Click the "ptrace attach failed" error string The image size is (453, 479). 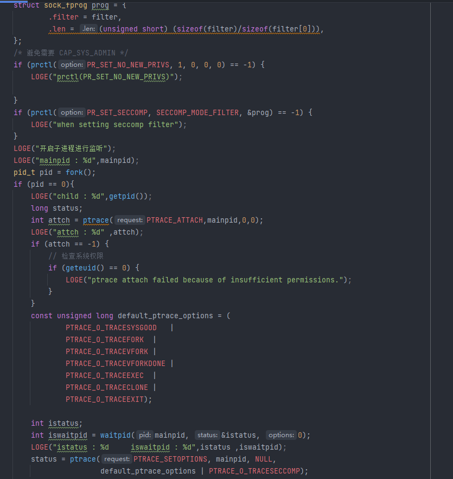coord(215,280)
